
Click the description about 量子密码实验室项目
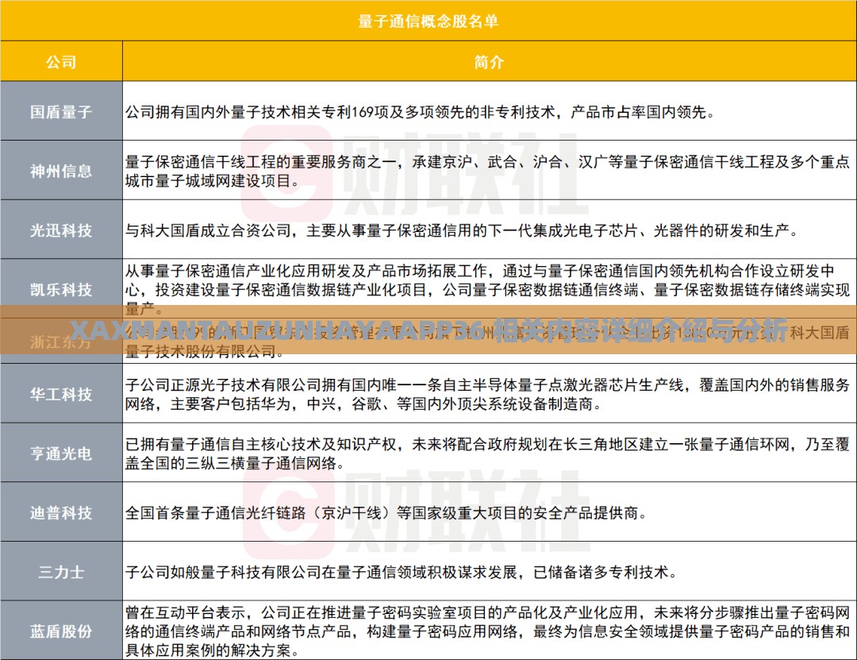coord(487,631)
